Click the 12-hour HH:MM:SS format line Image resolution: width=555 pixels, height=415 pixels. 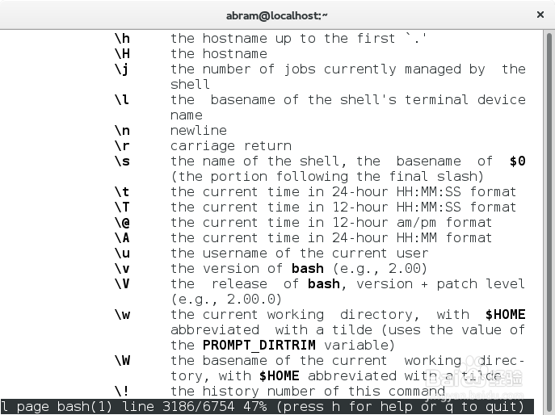pos(343,207)
